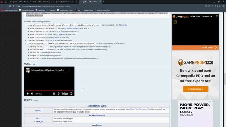This screenshot has height=127, width=226.
Task: Follow the Cave Game Tech Test video link
Action: pyautogui.click(x=138, y=109)
